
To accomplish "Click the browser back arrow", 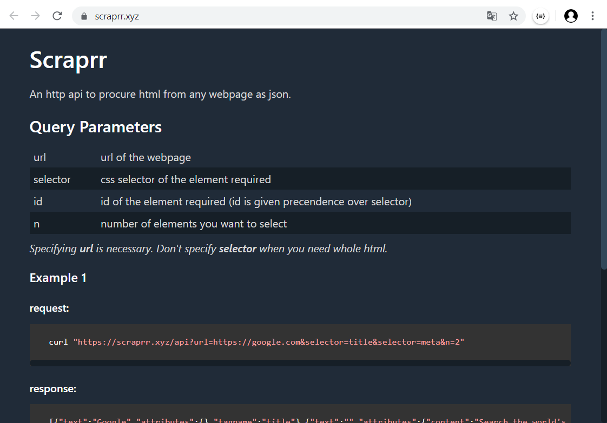I will coord(14,16).
